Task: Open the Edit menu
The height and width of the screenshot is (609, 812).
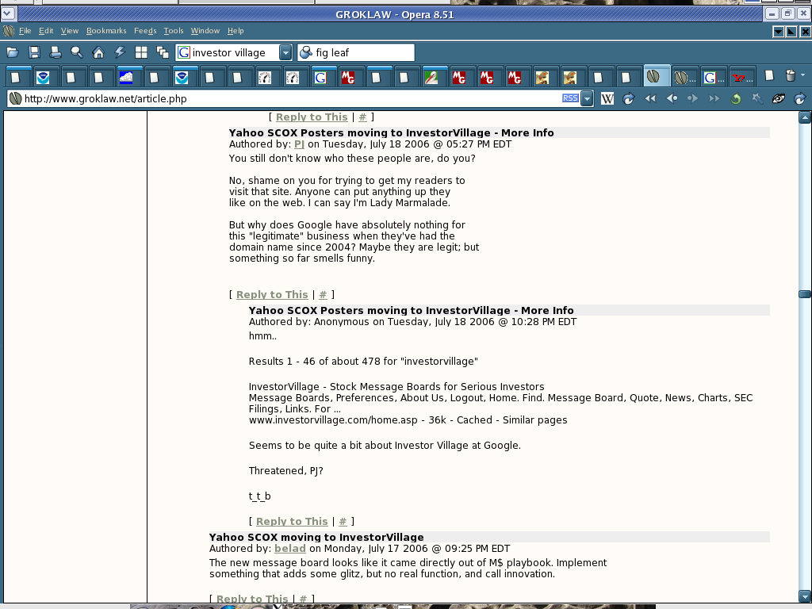Action: 46,31
